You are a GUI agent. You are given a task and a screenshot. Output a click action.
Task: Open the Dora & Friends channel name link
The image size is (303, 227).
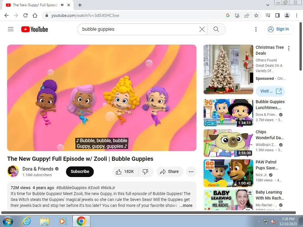click(x=38, y=169)
